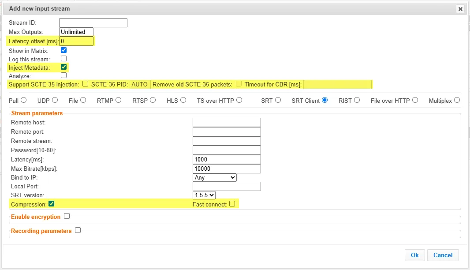The image size is (470, 270).
Task: Click the Max Outputs field
Action: pos(76,32)
